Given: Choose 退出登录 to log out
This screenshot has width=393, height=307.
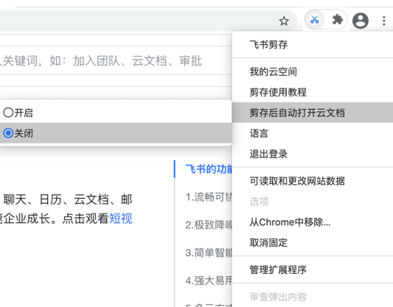Looking at the screenshot, I should 313,154.
